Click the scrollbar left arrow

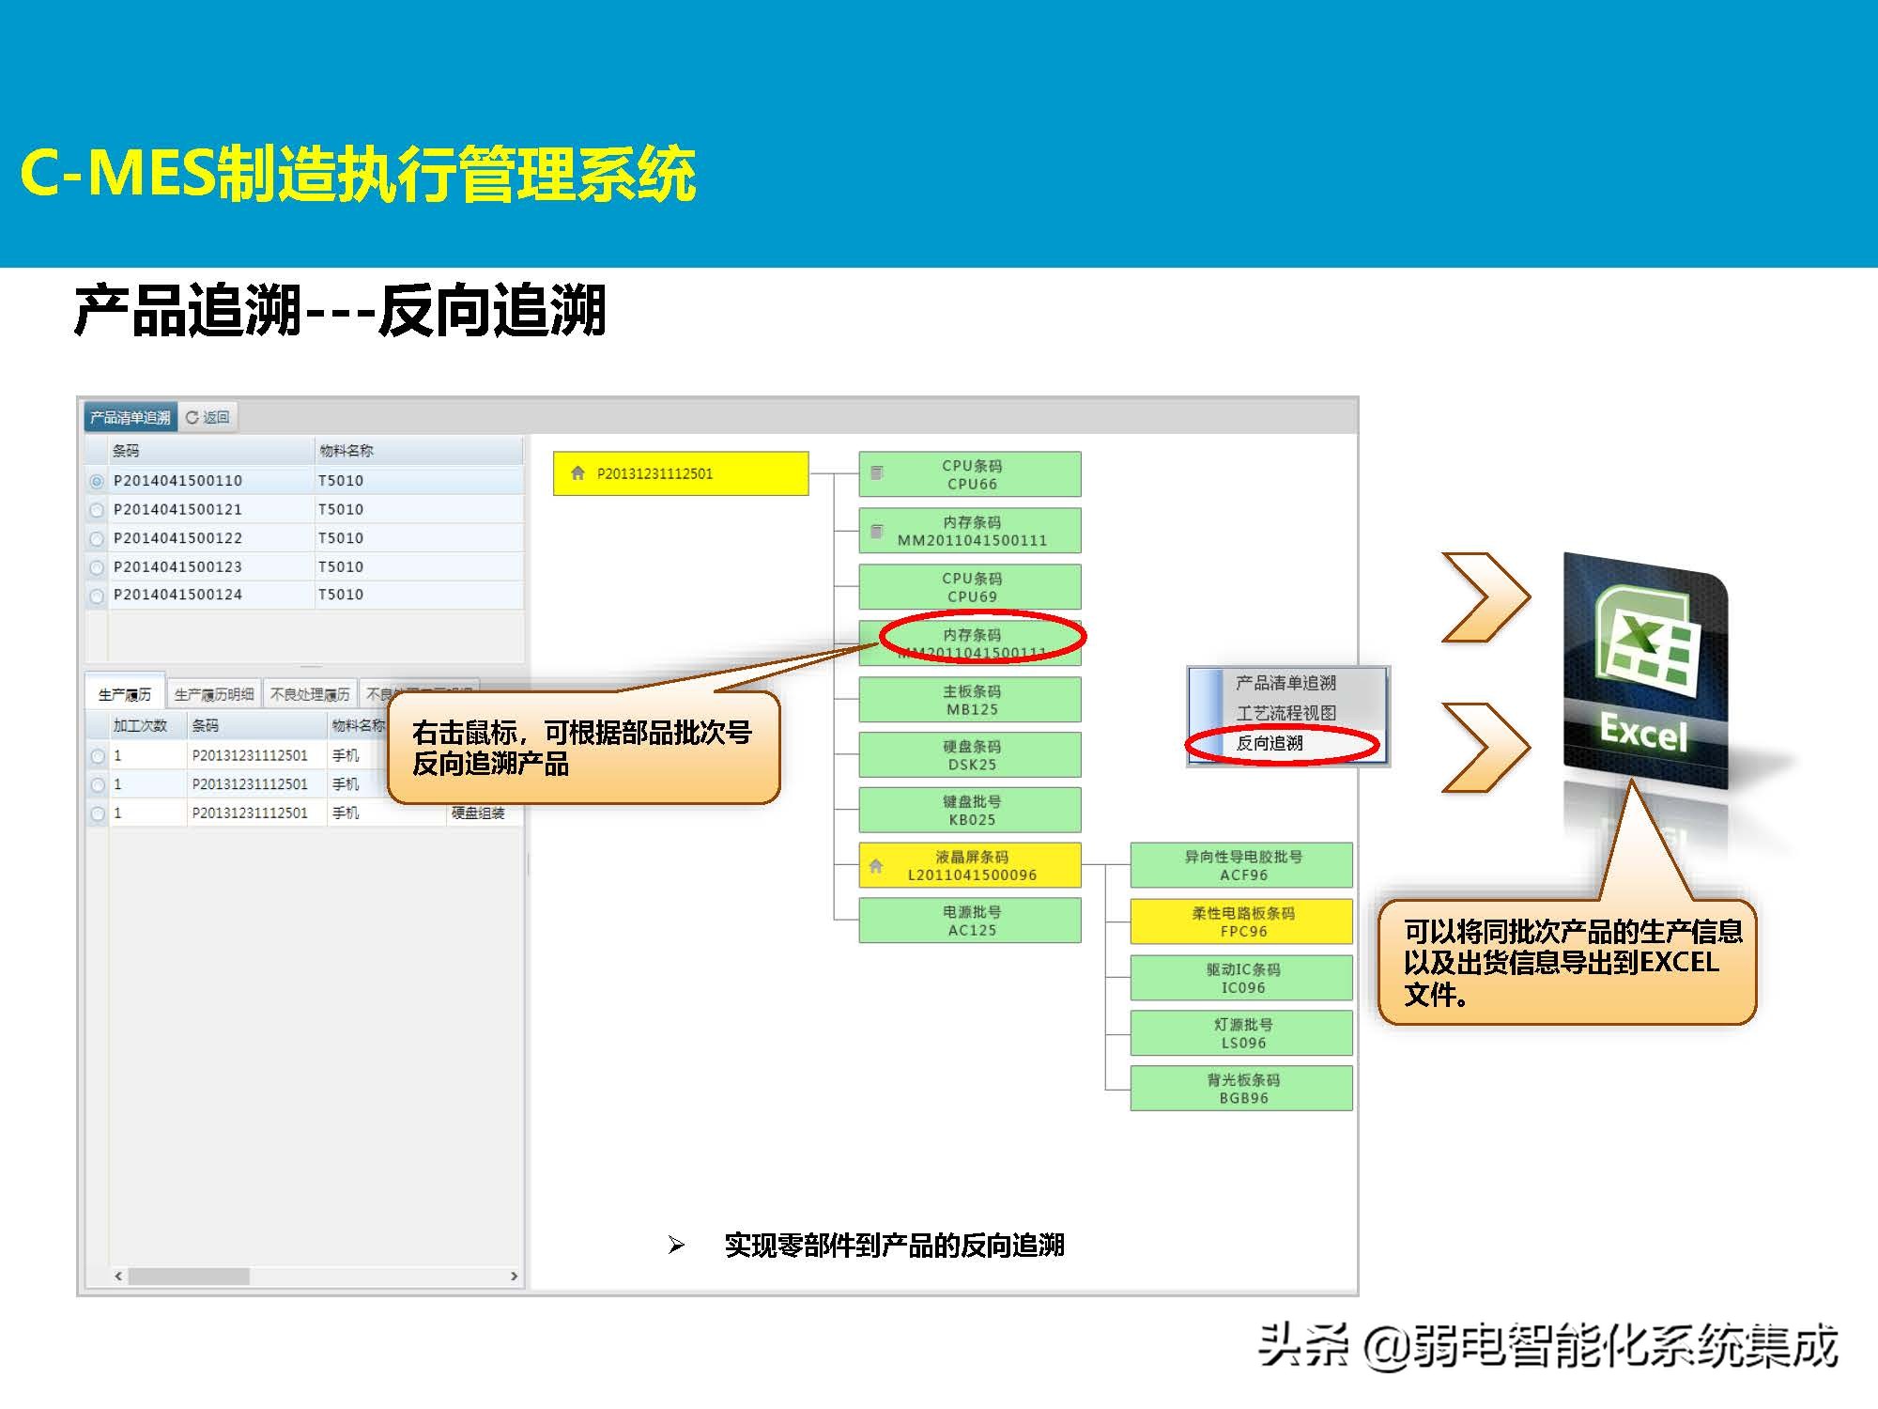tap(118, 1276)
